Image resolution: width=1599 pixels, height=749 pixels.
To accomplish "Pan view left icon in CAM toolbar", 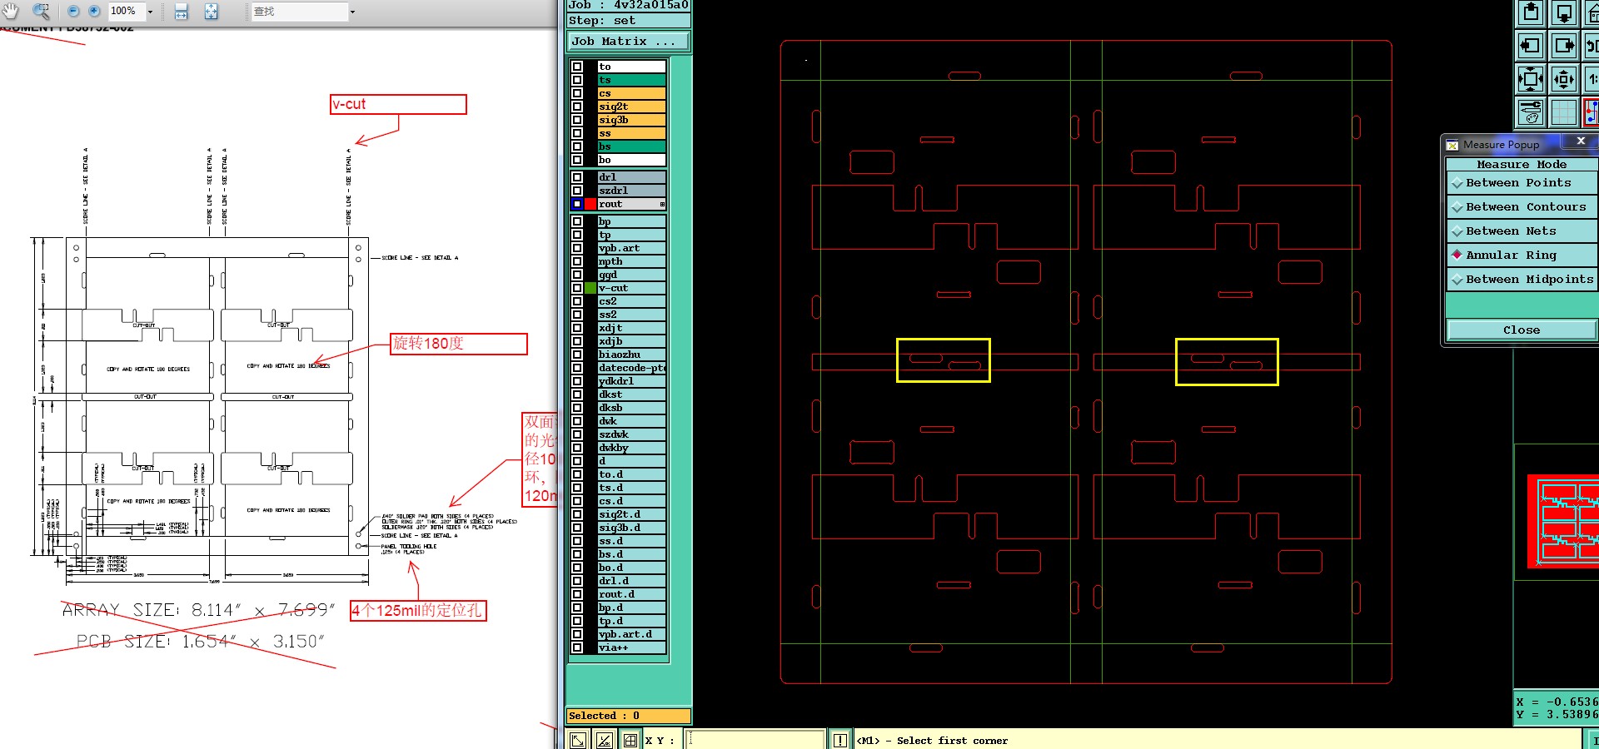I will [1531, 46].
